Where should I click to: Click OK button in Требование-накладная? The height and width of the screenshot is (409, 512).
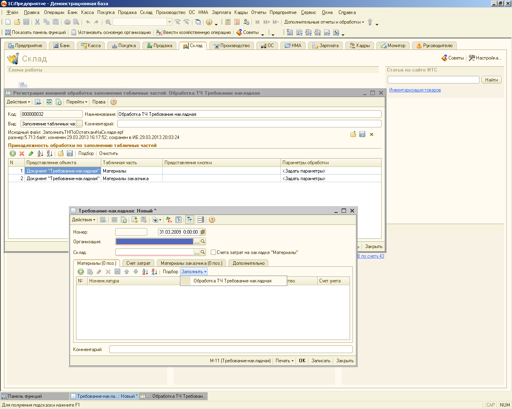pos(302,361)
